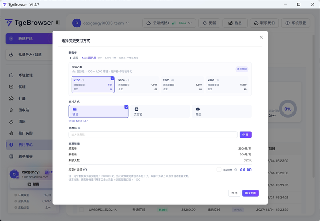This screenshot has width=320, height=221.
Task: Open the 云端线路1 line dropdown
Action: coord(169,23)
